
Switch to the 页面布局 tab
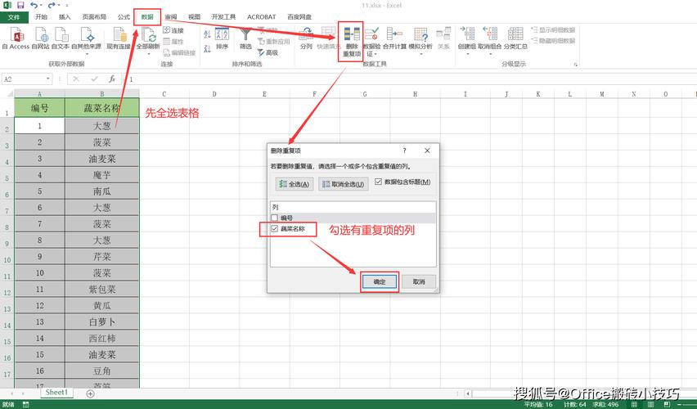pos(94,17)
